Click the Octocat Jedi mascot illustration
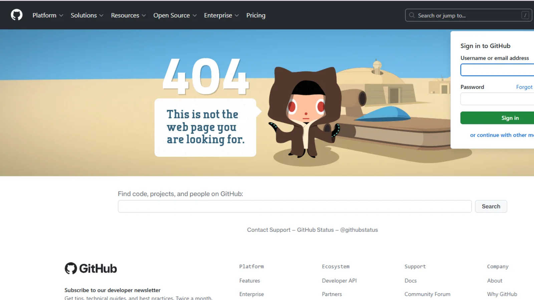Viewport: 534px width, 300px height. [x=305, y=113]
